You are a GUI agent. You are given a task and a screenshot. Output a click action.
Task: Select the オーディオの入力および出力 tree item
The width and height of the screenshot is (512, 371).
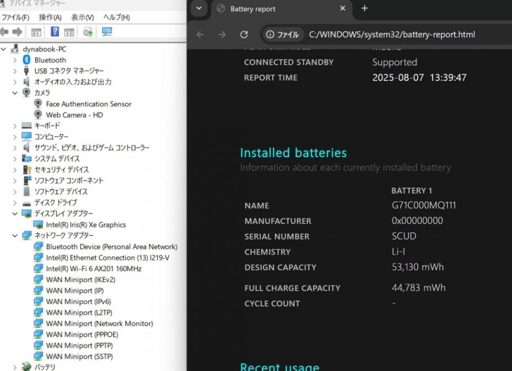73,81
